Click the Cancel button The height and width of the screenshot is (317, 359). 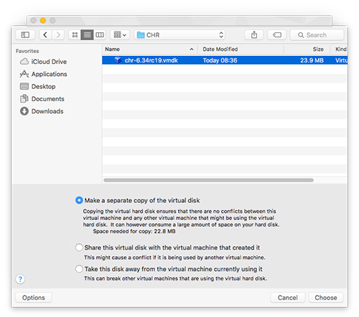288,298
